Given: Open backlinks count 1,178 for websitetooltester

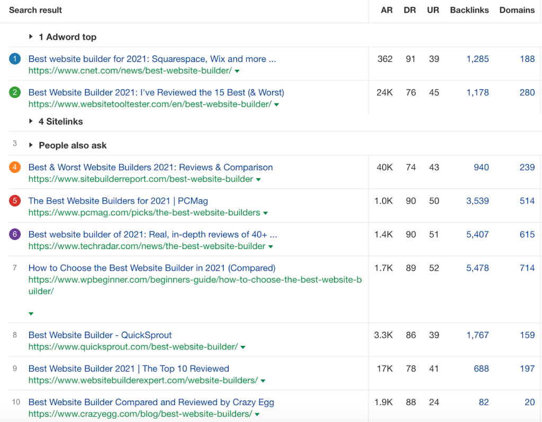Looking at the screenshot, I should pos(478,92).
